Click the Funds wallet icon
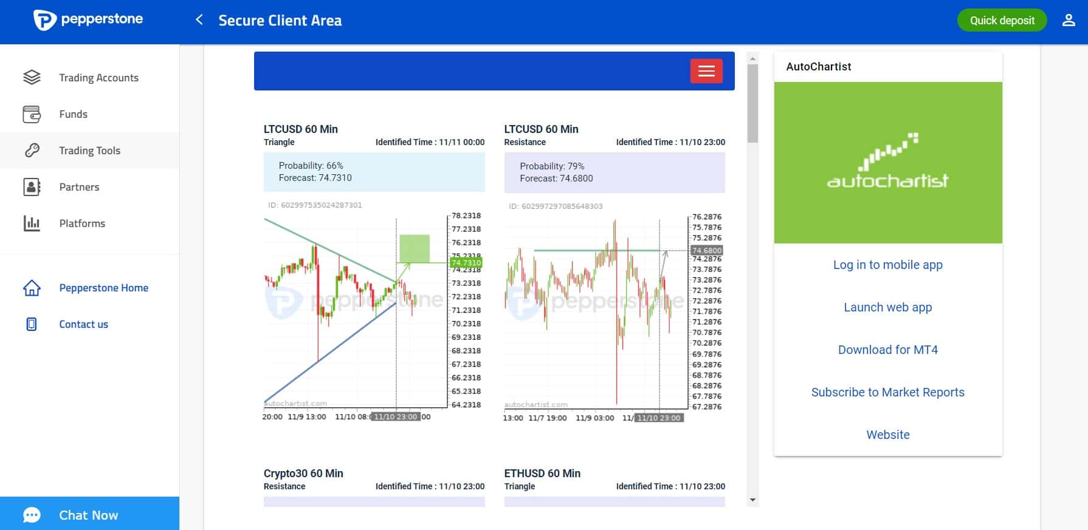This screenshot has height=530, width=1088. pyautogui.click(x=32, y=114)
